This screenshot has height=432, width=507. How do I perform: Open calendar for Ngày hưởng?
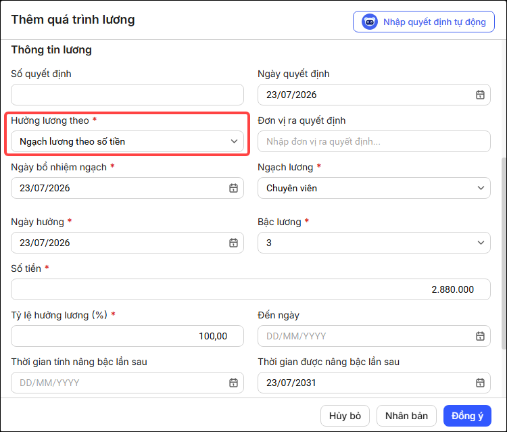(x=233, y=243)
